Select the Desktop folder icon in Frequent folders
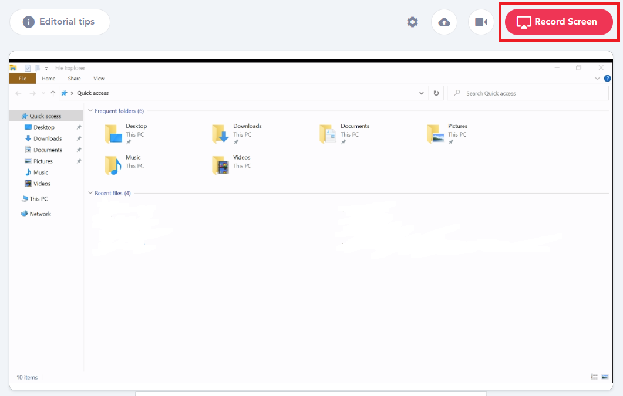 (x=113, y=134)
